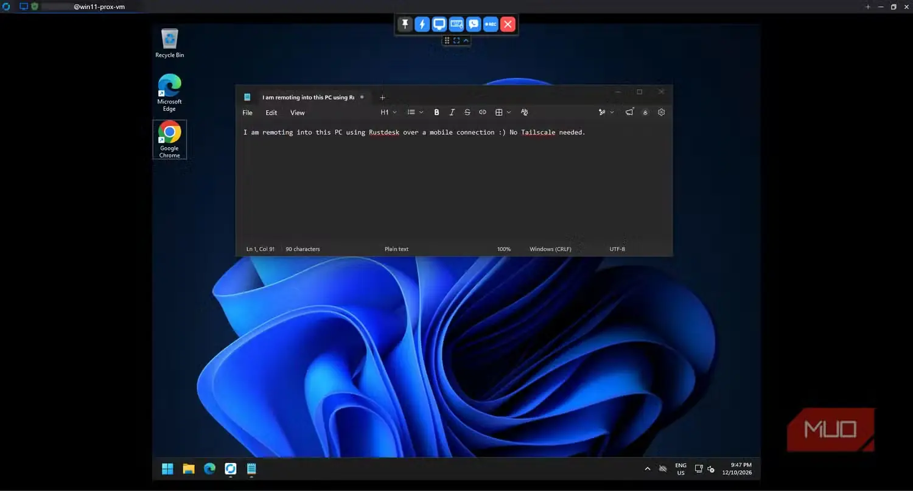Select the Notepad document tab

(x=309, y=97)
